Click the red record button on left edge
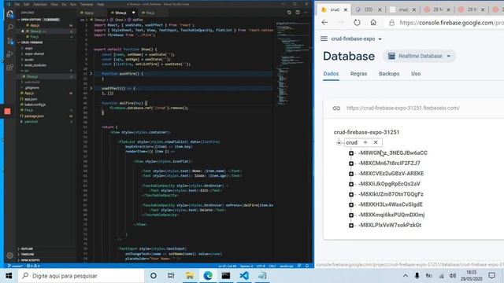504x283 pixels. point(7,112)
